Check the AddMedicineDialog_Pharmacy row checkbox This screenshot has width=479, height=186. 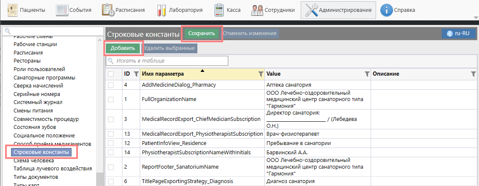coord(111,85)
